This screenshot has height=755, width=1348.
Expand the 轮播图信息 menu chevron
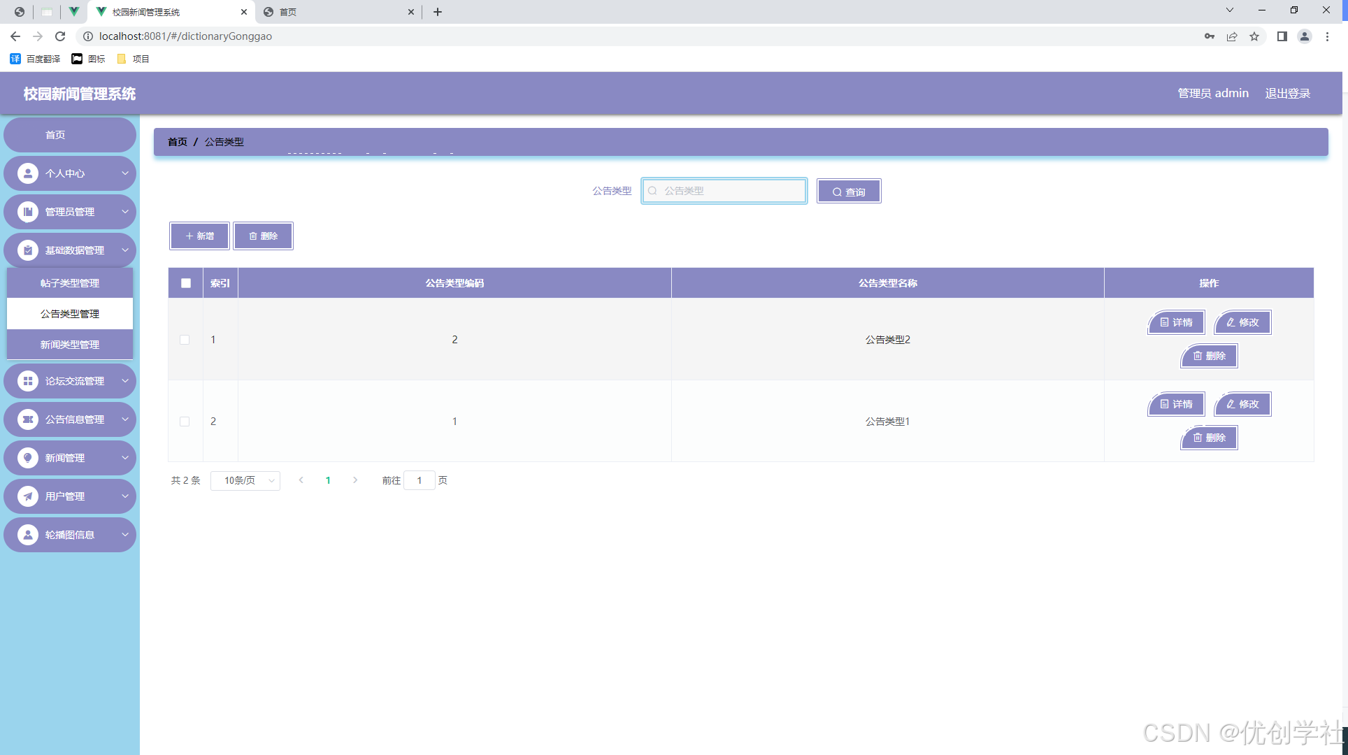click(x=125, y=535)
